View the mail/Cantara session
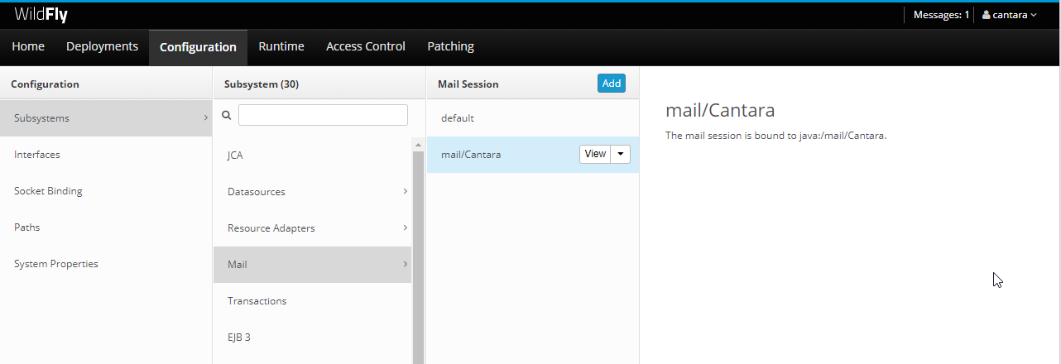Viewport: 1061px width, 364px height. (x=594, y=154)
